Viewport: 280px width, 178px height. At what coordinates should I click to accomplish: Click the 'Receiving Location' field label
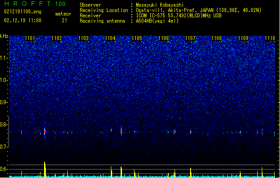pyautogui.click(x=104, y=10)
